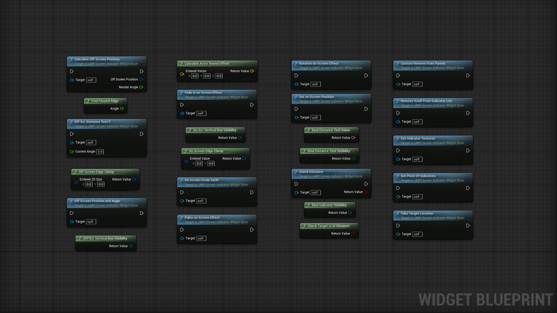This screenshot has width=557, height=313.
Task: Select the Fade in on Screen Effect node title
Action: pyautogui.click(x=203, y=93)
